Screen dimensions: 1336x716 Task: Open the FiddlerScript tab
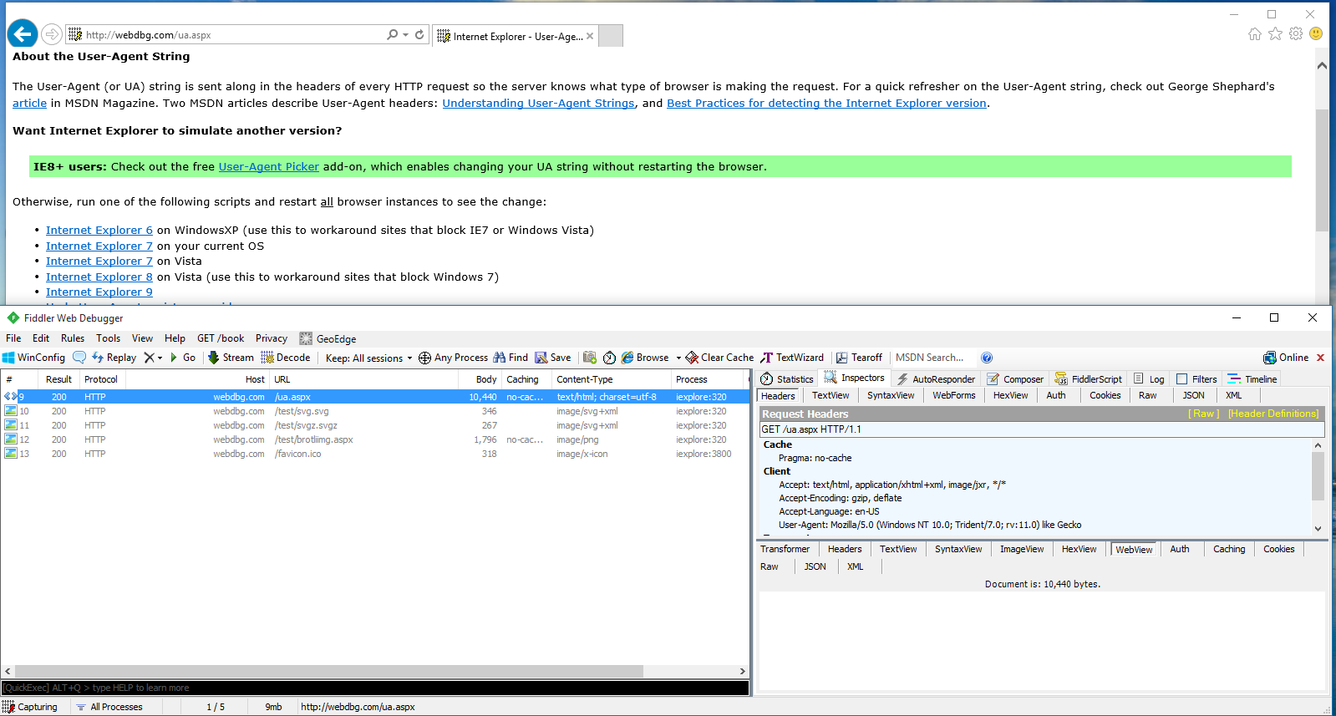[x=1088, y=379]
